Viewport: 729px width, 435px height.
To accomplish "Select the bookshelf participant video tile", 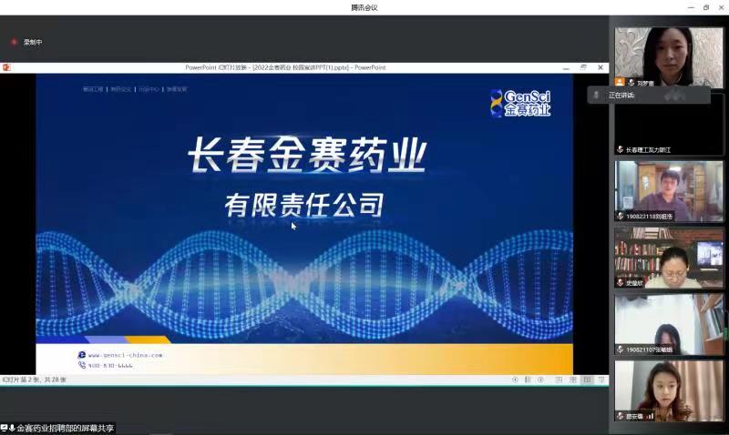I will pyautogui.click(x=669, y=258).
